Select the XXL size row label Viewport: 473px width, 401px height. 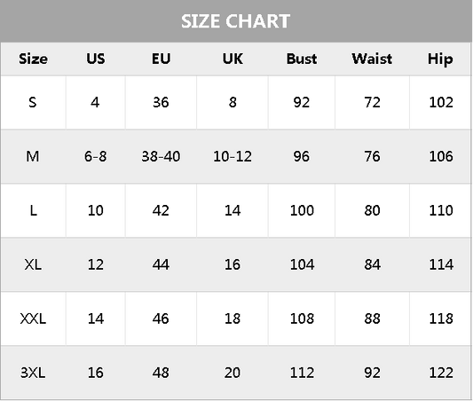[x=33, y=318]
